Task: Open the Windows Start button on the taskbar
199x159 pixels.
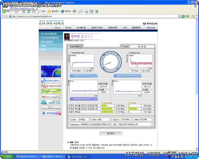Action: click(x=7, y=157)
